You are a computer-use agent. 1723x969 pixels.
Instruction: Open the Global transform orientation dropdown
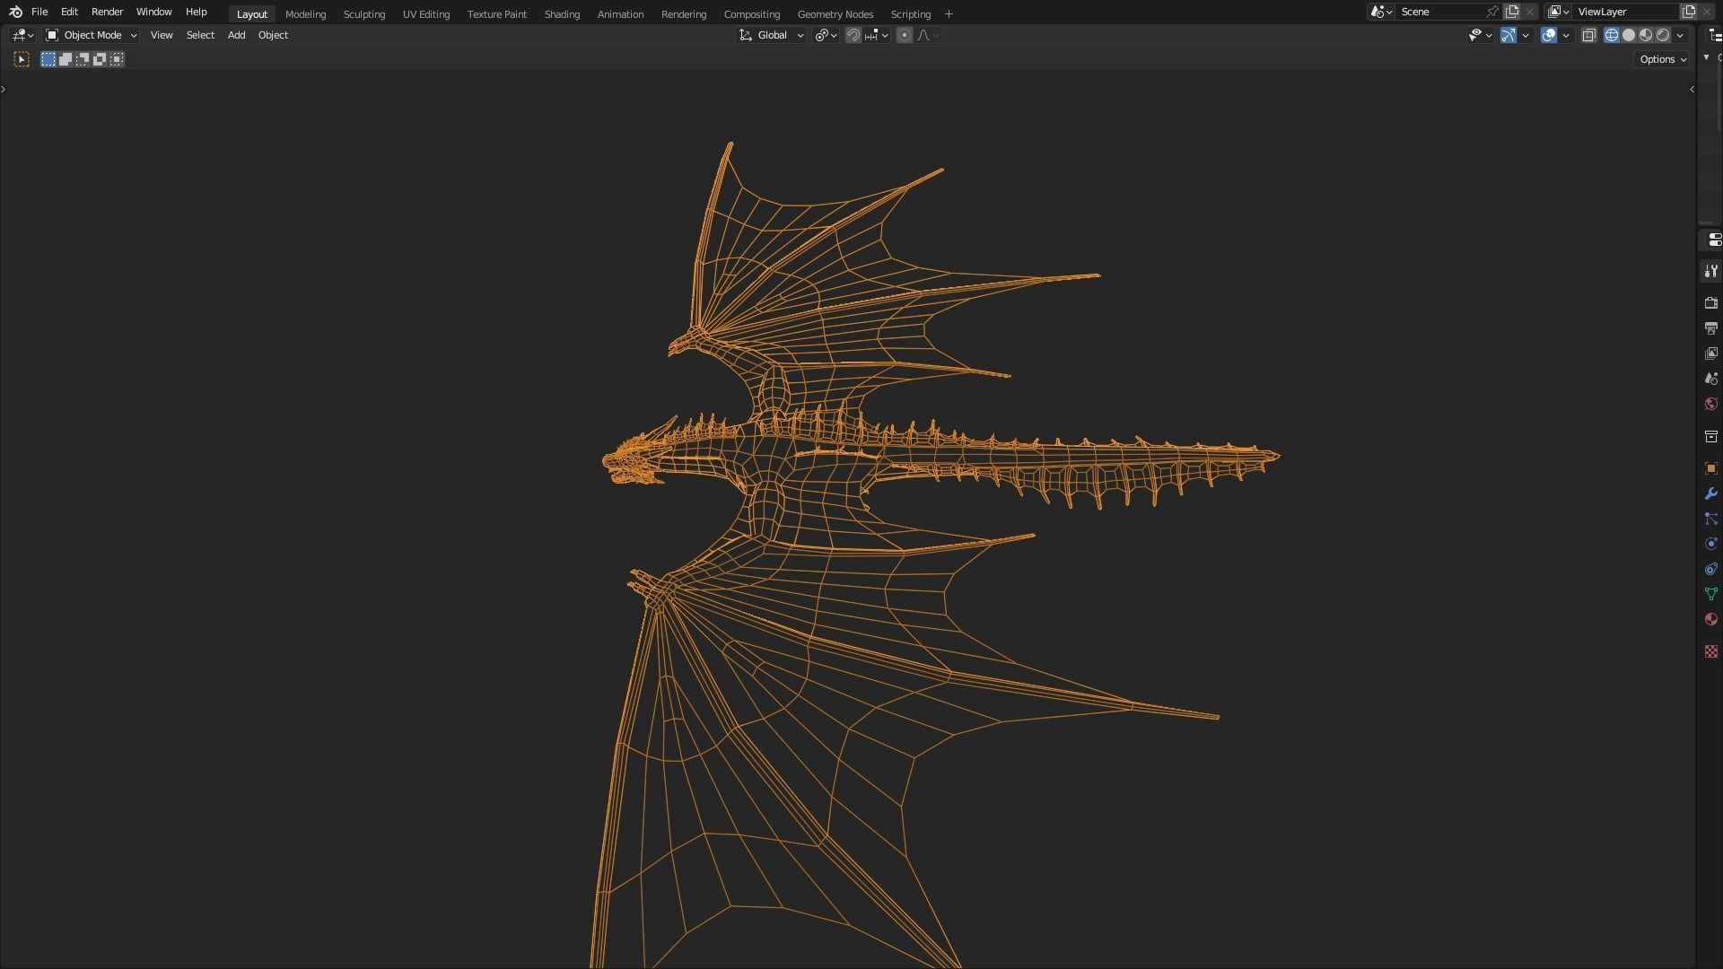tap(771, 35)
